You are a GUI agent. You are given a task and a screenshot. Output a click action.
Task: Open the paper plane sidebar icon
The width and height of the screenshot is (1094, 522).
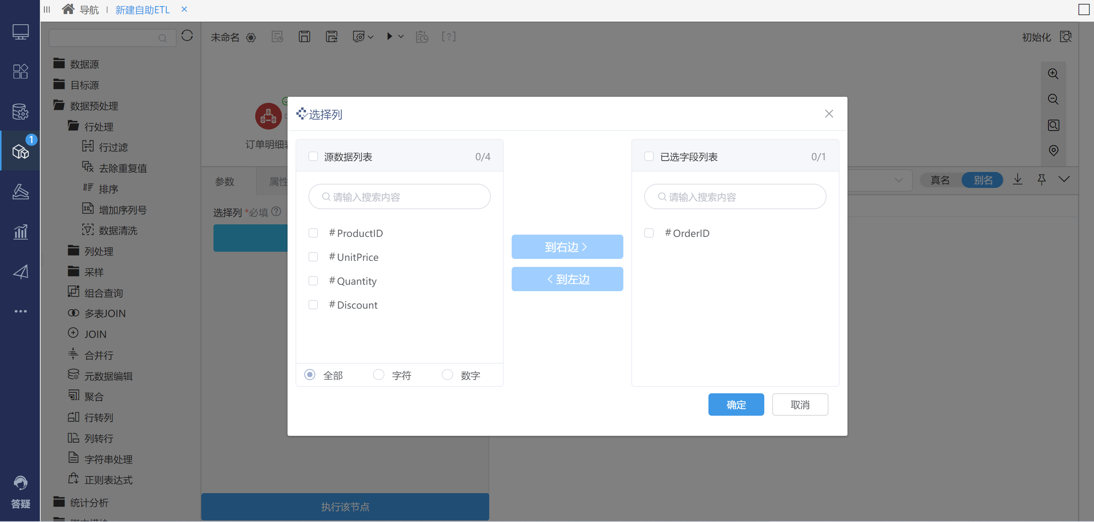pos(21,271)
